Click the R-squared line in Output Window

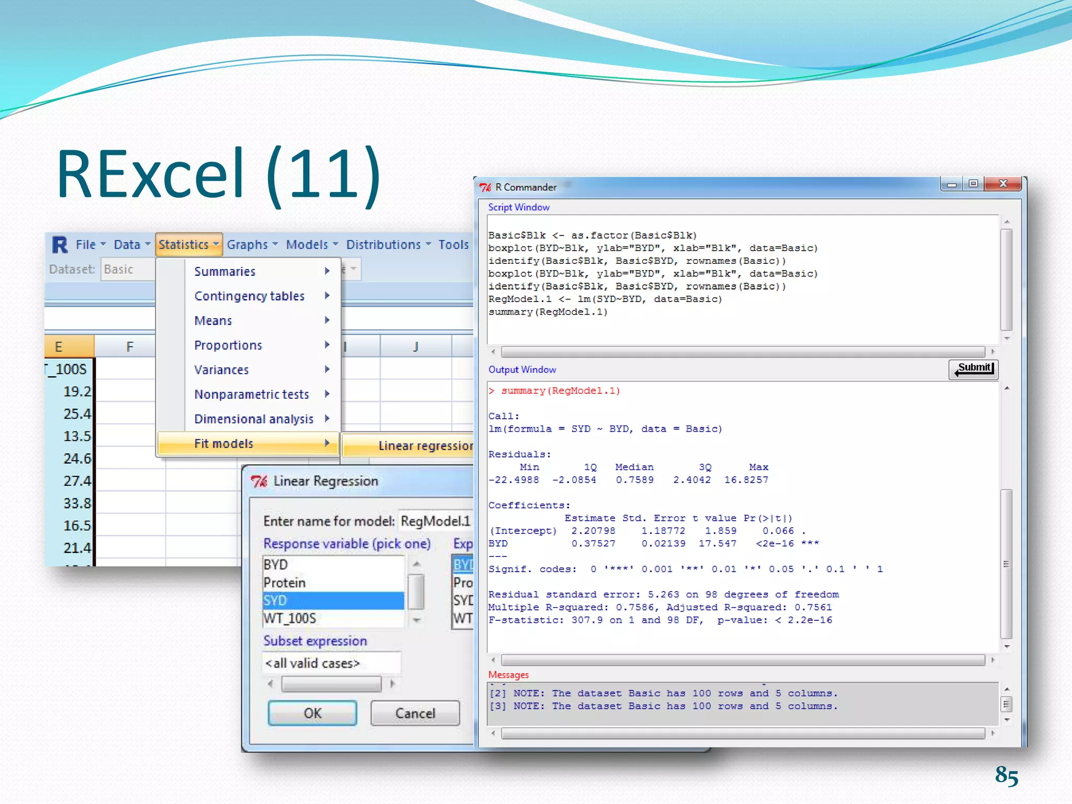pos(660,607)
